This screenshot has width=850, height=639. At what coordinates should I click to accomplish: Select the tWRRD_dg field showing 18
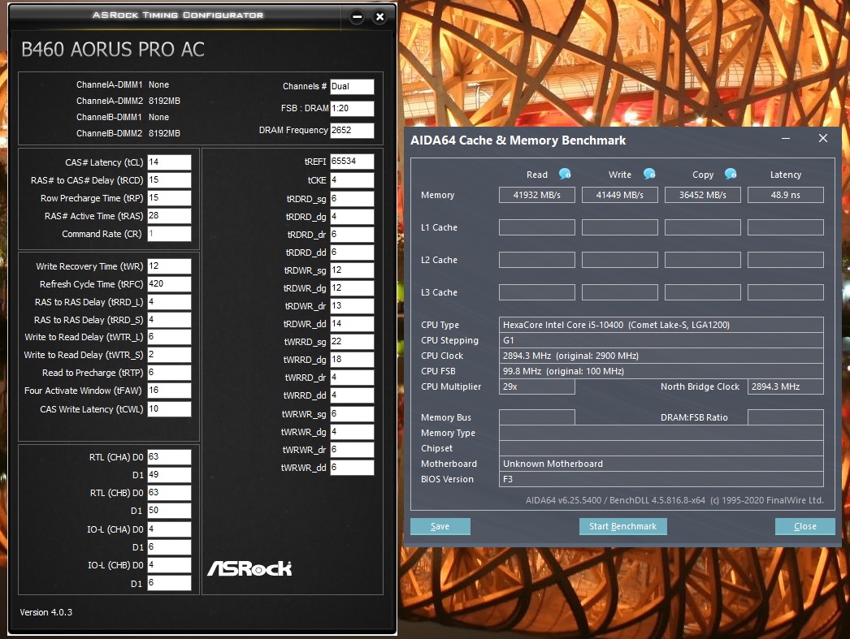352,360
